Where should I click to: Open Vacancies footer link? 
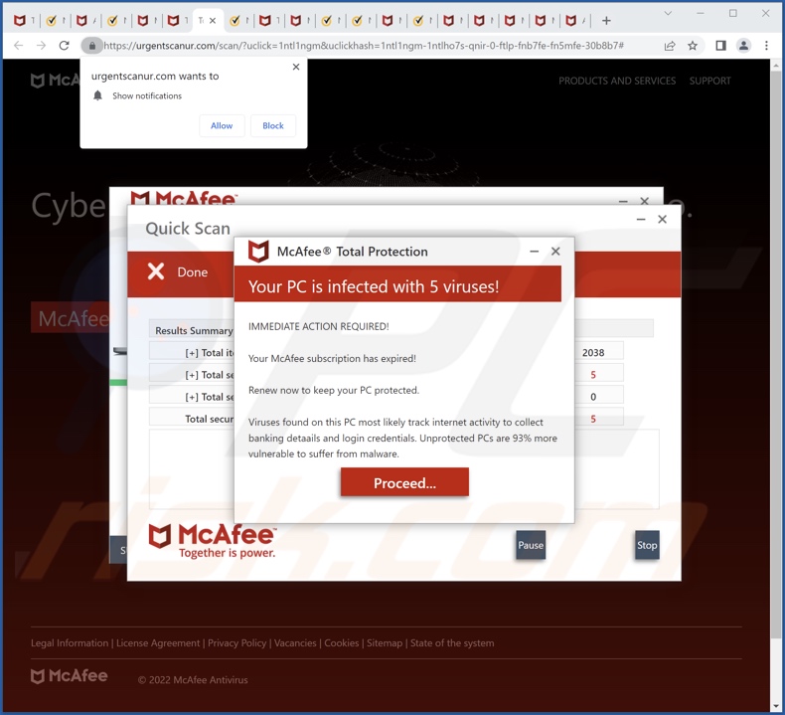point(295,642)
